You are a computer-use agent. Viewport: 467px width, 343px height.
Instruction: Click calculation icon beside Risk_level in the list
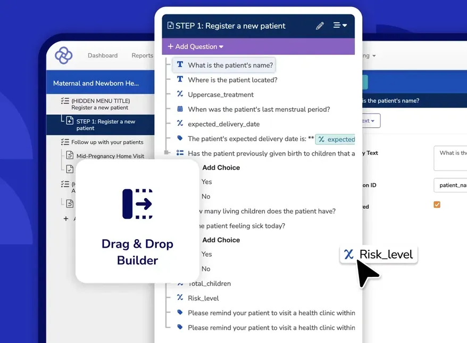180,297
